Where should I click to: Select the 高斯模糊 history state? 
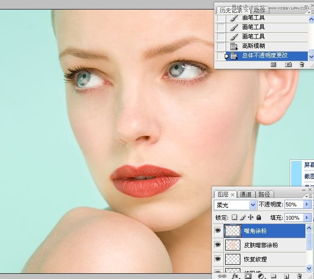tap(261, 46)
